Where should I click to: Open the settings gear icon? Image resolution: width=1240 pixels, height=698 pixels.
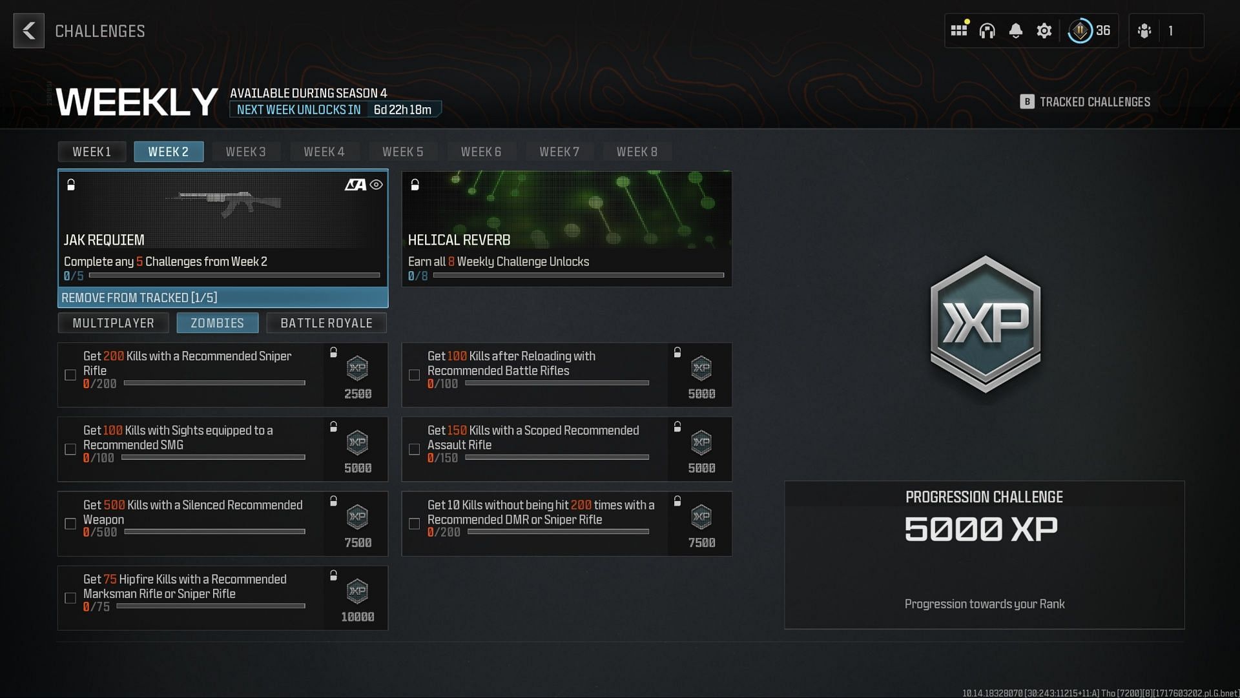pyautogui.click(x=1043, y=30)
